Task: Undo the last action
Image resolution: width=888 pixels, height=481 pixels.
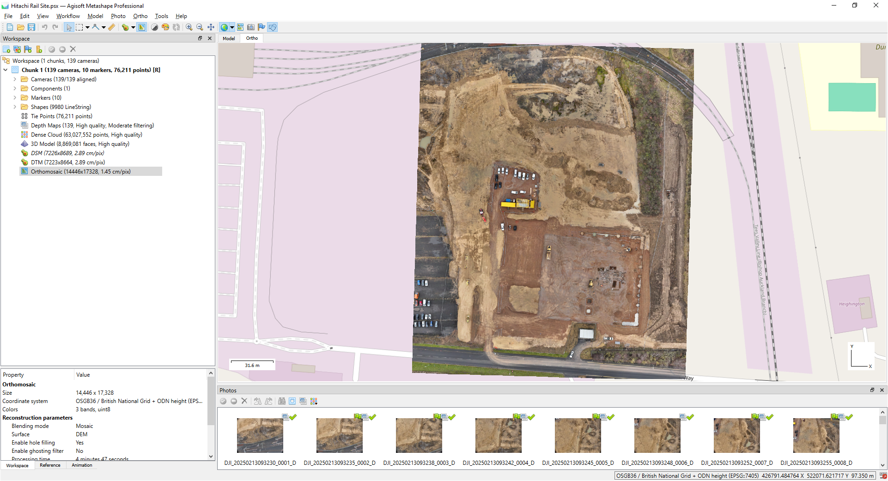Action: pyautogui.click(x=45, y=27)
